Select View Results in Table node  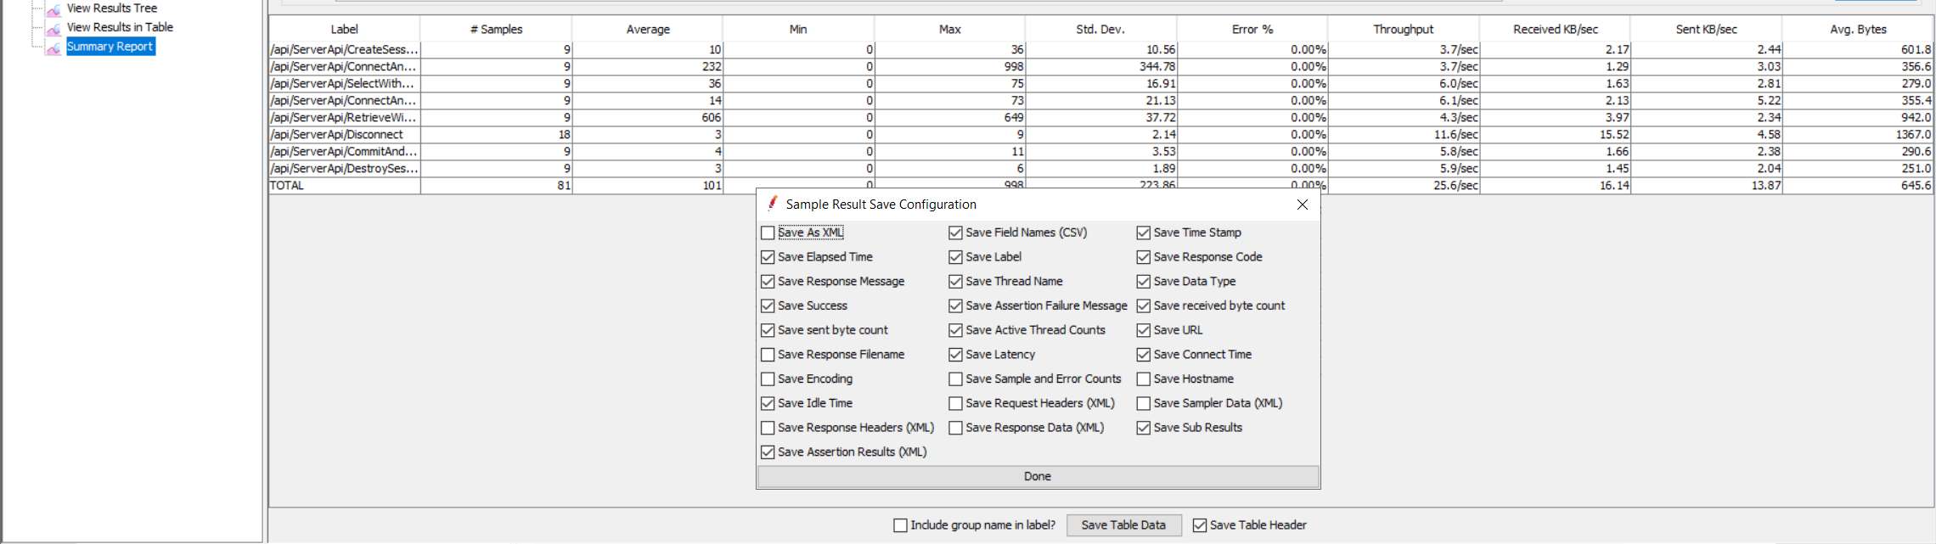(120, 27)
